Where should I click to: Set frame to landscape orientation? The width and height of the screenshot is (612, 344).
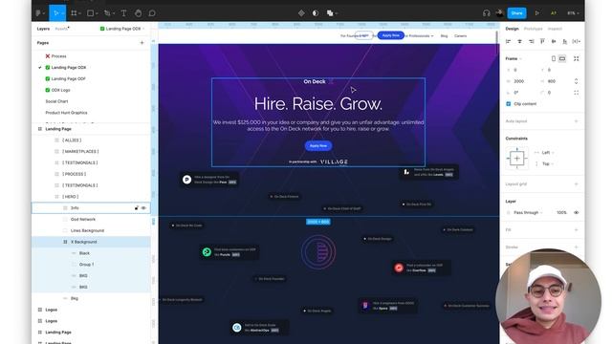click(x=562, y=58)
